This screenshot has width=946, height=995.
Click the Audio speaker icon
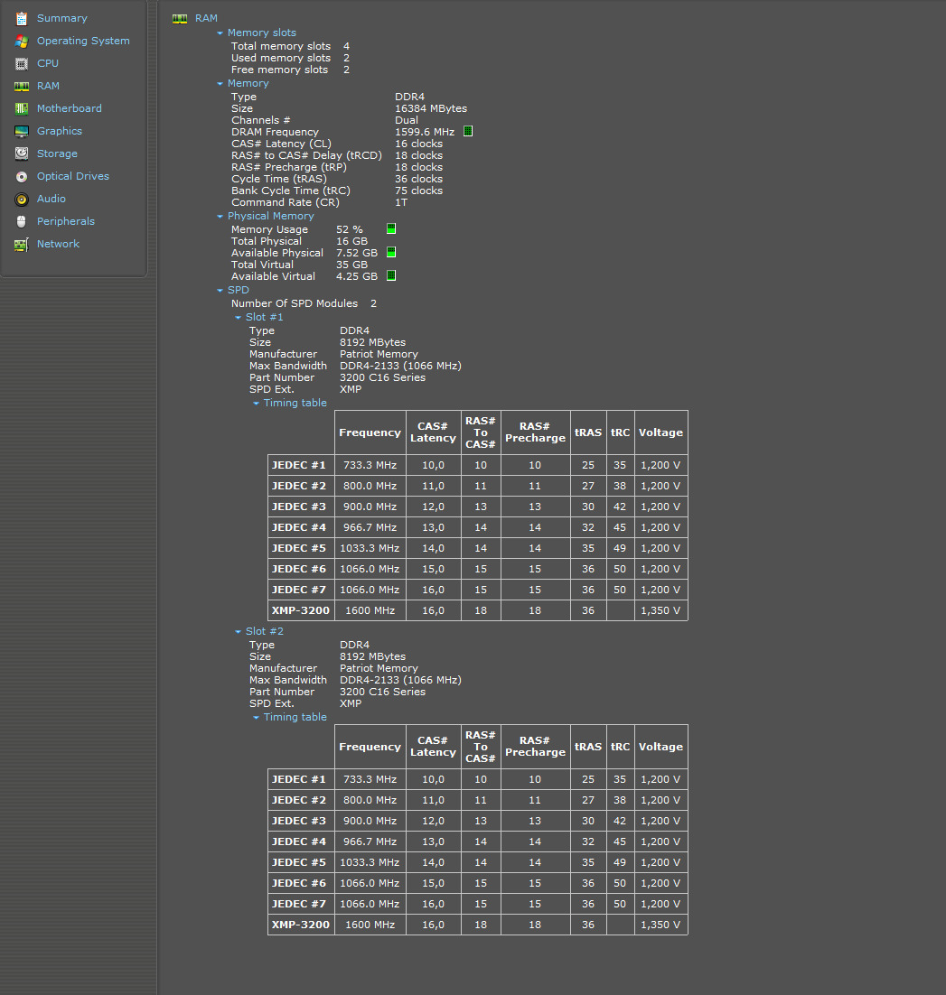[x=21, y=199]
